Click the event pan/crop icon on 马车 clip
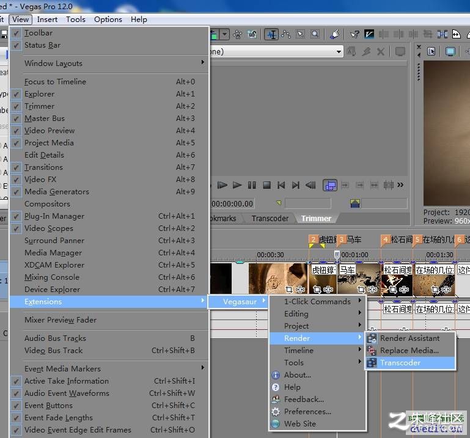The image size is (470, 438). coord(361,290)
